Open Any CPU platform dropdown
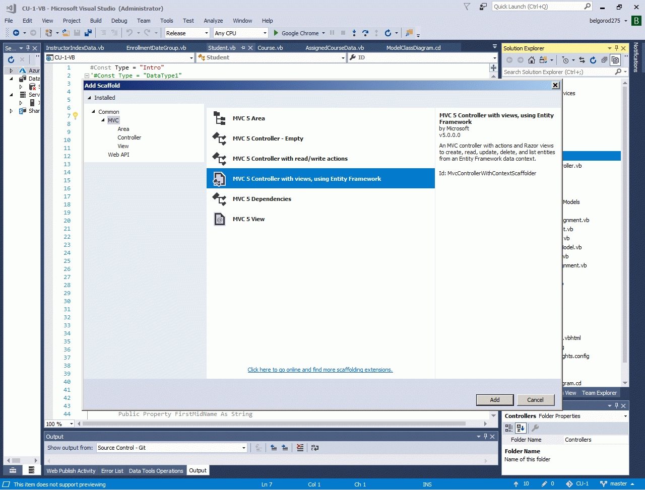 tap(241, 33)
